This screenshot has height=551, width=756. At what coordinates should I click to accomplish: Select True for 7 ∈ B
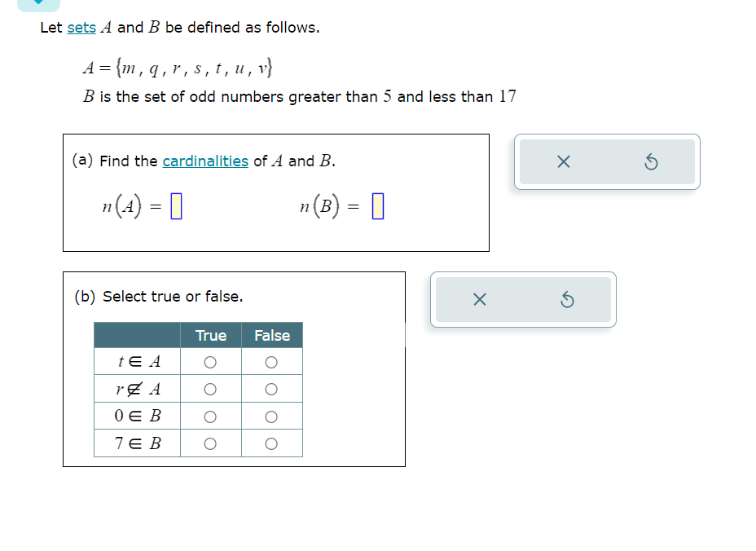pyautogui.click(x=210, y=443)
